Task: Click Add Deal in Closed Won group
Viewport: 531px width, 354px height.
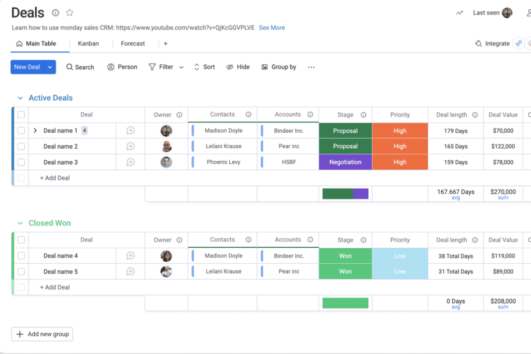Action: (x=55, y=287)
